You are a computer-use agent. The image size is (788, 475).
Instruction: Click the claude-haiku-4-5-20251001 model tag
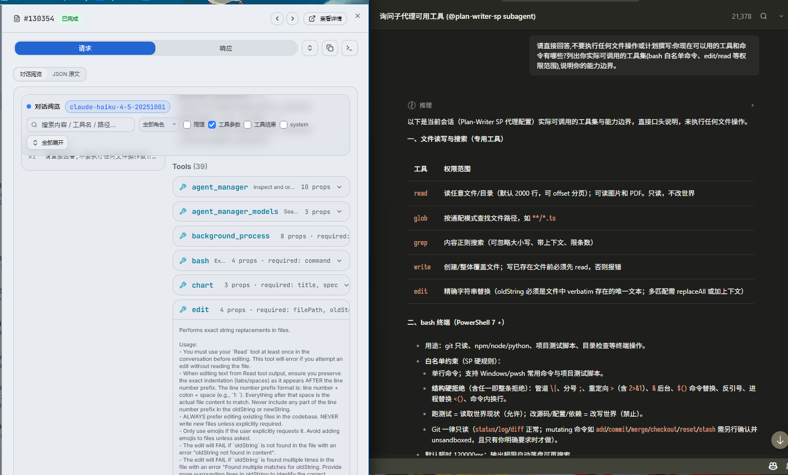118,106
